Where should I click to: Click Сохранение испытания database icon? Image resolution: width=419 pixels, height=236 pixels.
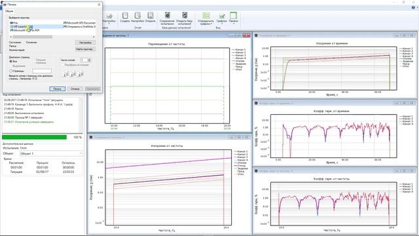(x=167, y=18)
